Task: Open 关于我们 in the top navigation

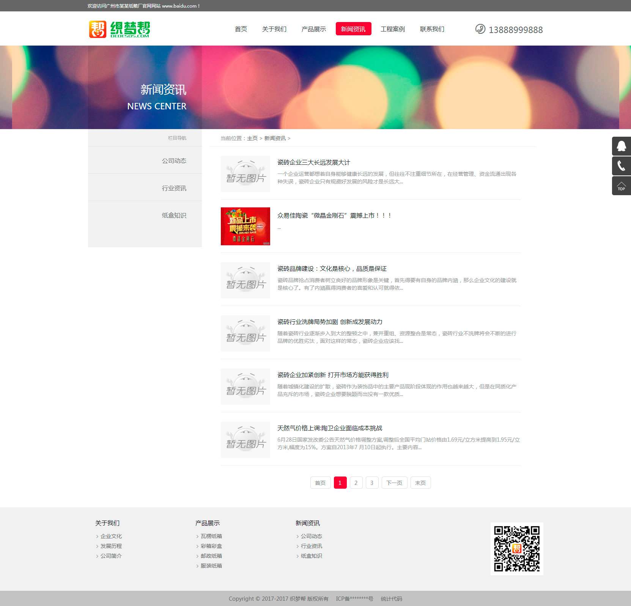Action: click(x=274, y=29)
